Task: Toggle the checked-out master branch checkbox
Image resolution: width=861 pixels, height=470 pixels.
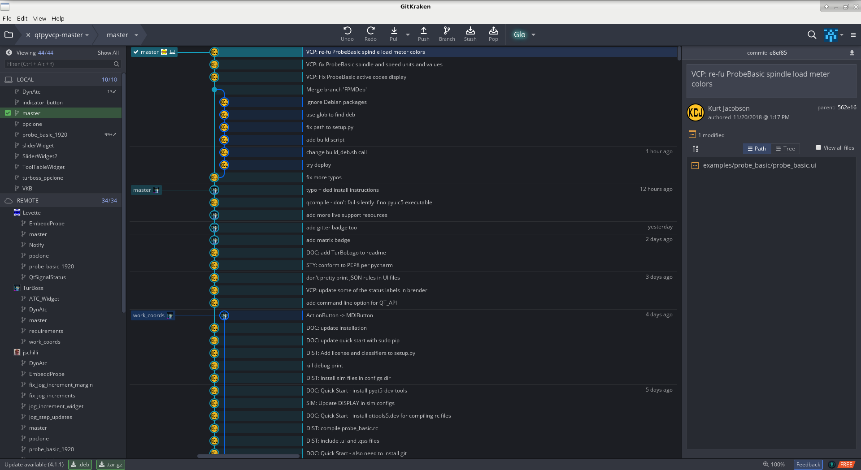Action: (8, 113)
